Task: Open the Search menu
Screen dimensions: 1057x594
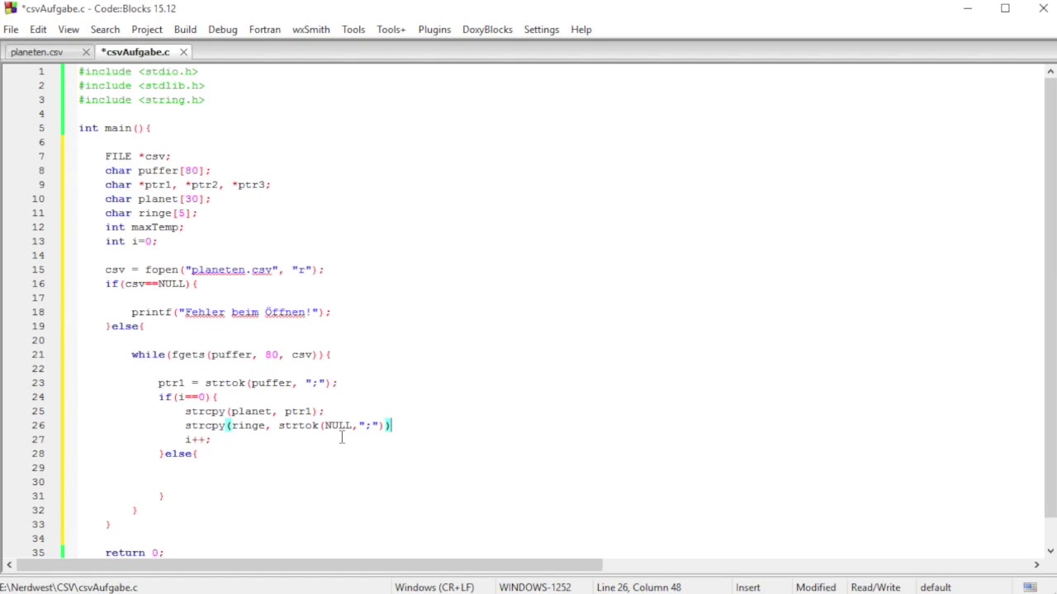Action: [105, 30]
